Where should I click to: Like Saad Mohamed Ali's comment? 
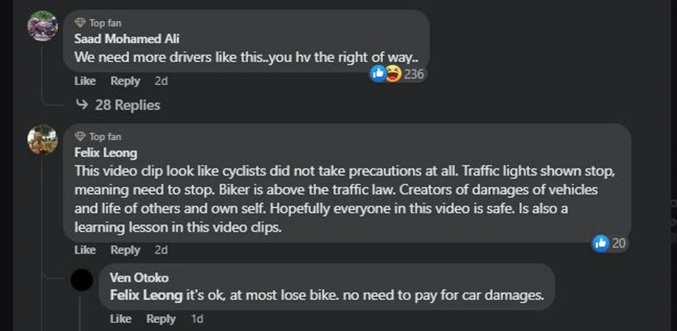85,81
